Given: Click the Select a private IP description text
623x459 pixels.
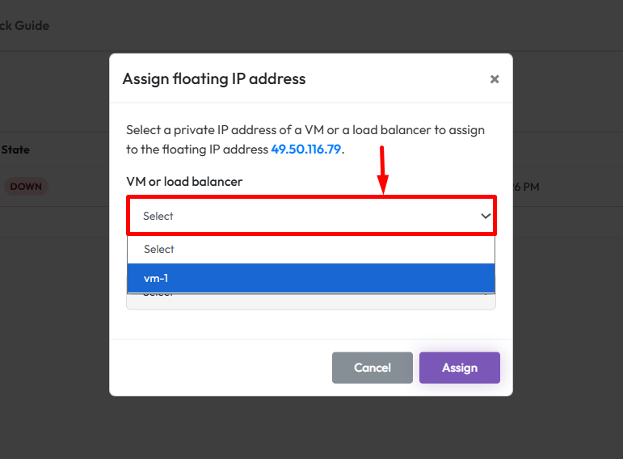Looking at the screenshot, I should pos(305,129).
